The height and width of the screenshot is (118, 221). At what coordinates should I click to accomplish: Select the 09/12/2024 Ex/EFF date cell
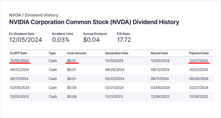pos(19,70)
